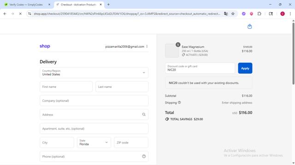Viewport: 295px width, 165px height.
Task: Click the phone field help icon
Action: pos(144,156)
